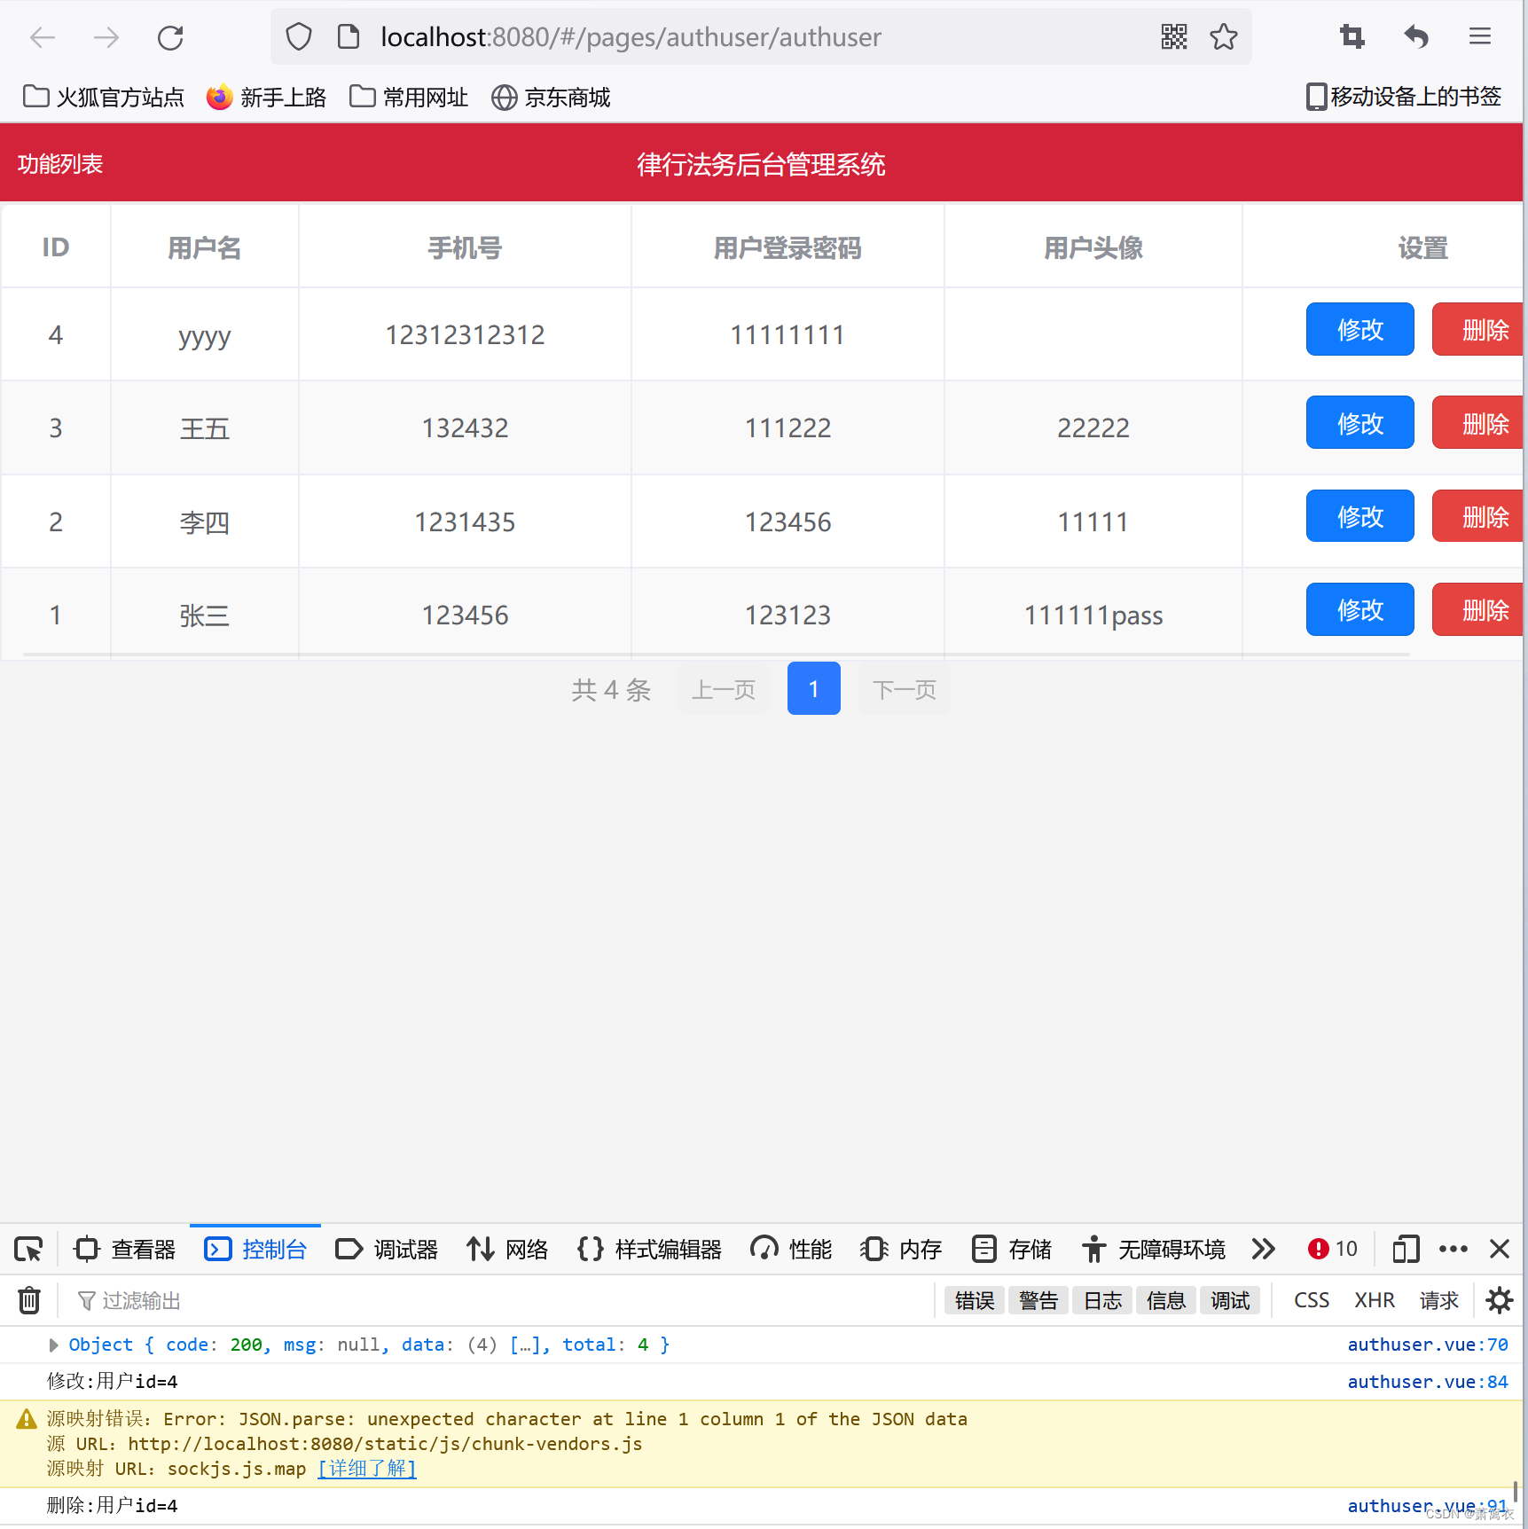Click the undo arrow in browser toolbar

pos(1416,36)
